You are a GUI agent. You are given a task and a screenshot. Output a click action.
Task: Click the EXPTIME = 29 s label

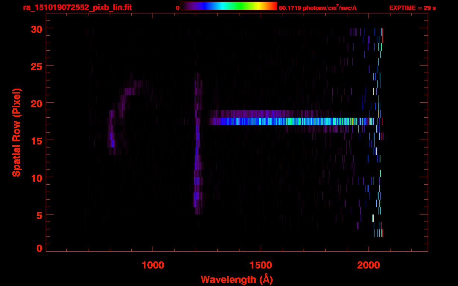[x=412, y=8]
